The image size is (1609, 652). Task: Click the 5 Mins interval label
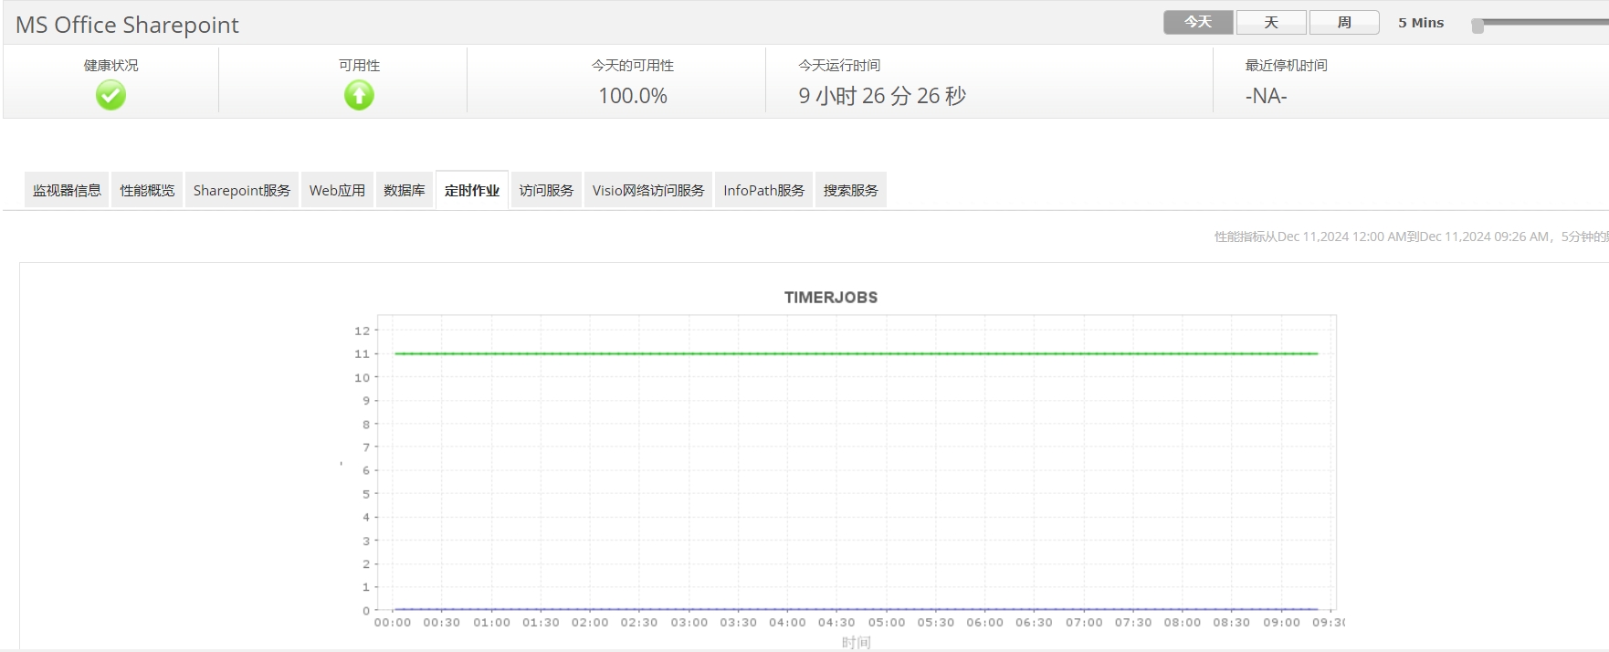pos(1421,23)
